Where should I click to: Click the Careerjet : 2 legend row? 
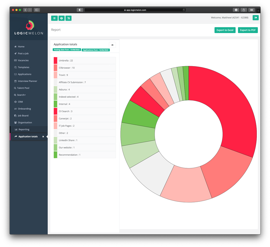(x=85, y=118)
